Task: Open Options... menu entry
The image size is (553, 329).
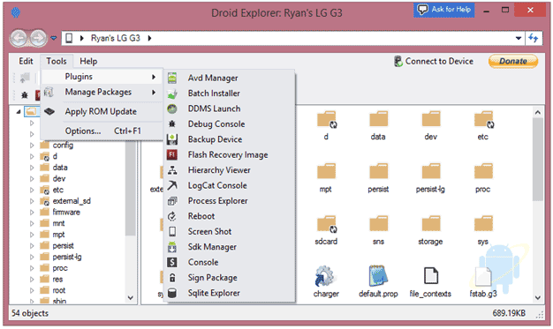Action: pos(102,131)
